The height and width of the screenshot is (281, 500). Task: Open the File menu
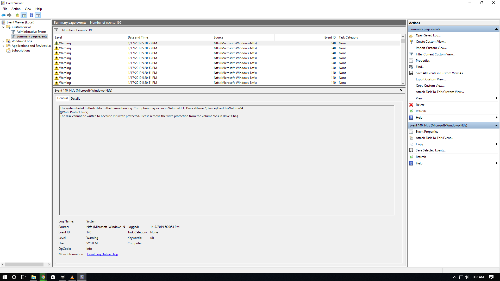[x=5, y=9]
